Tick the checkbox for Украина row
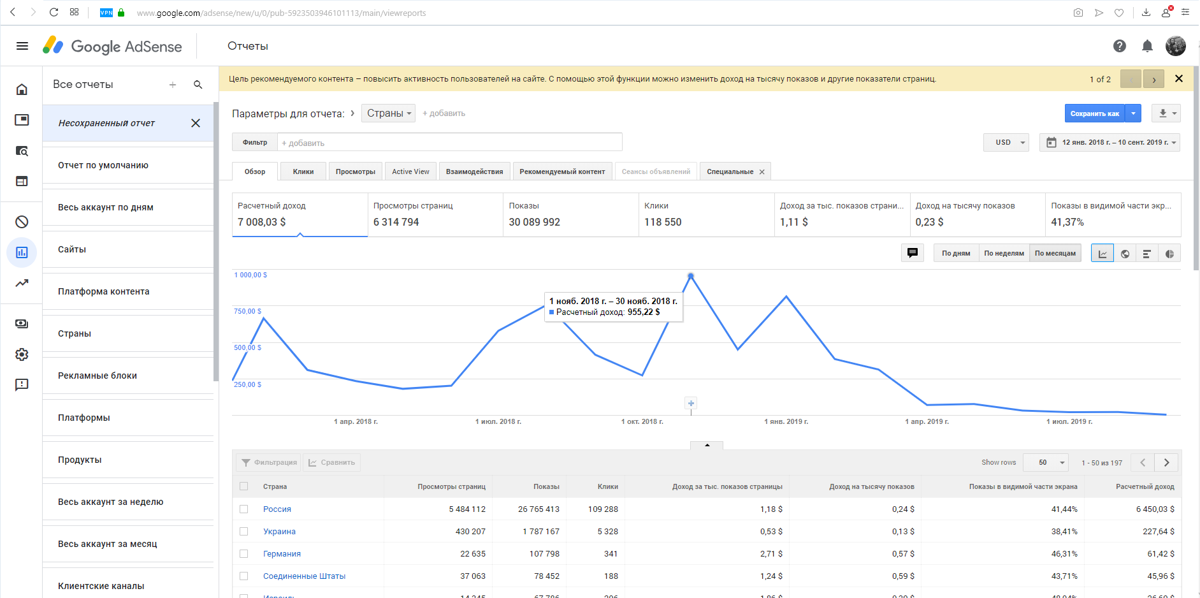The height and width of the screenshot is (598, 1200). pyautogui.click(x=243, y=531)
